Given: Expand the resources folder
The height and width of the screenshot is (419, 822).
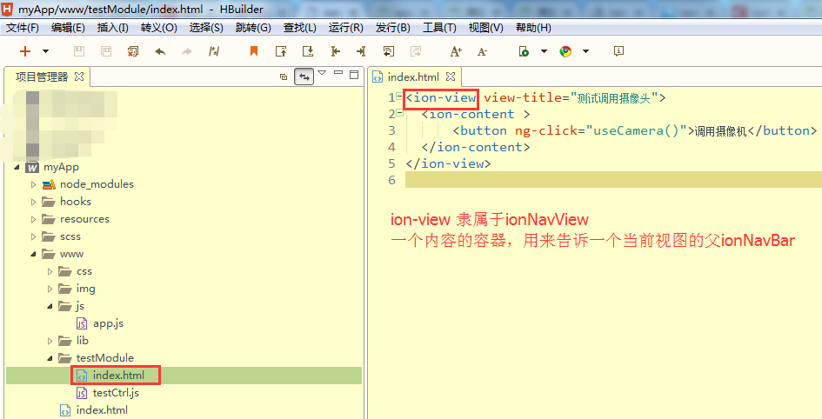Looking at the screenshot, I should coord(34,219).
